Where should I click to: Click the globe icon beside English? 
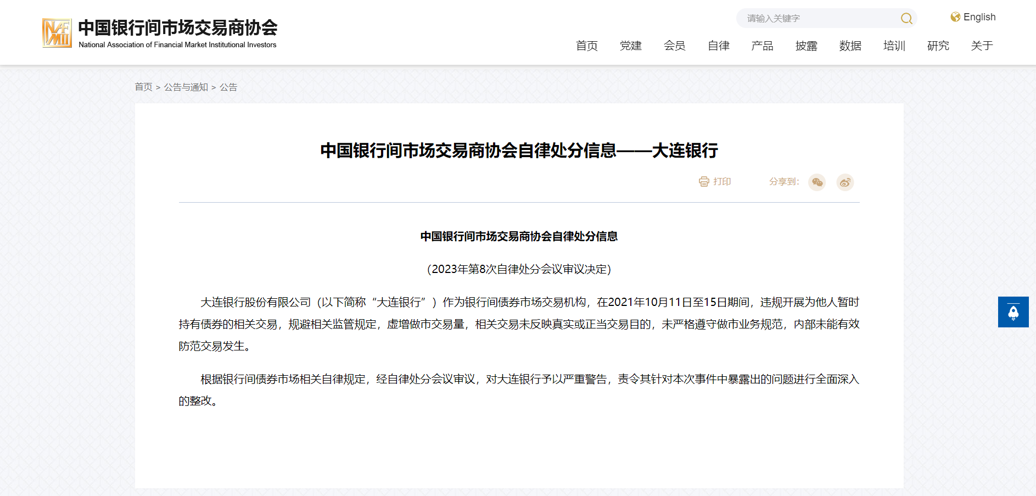[955, 17]
